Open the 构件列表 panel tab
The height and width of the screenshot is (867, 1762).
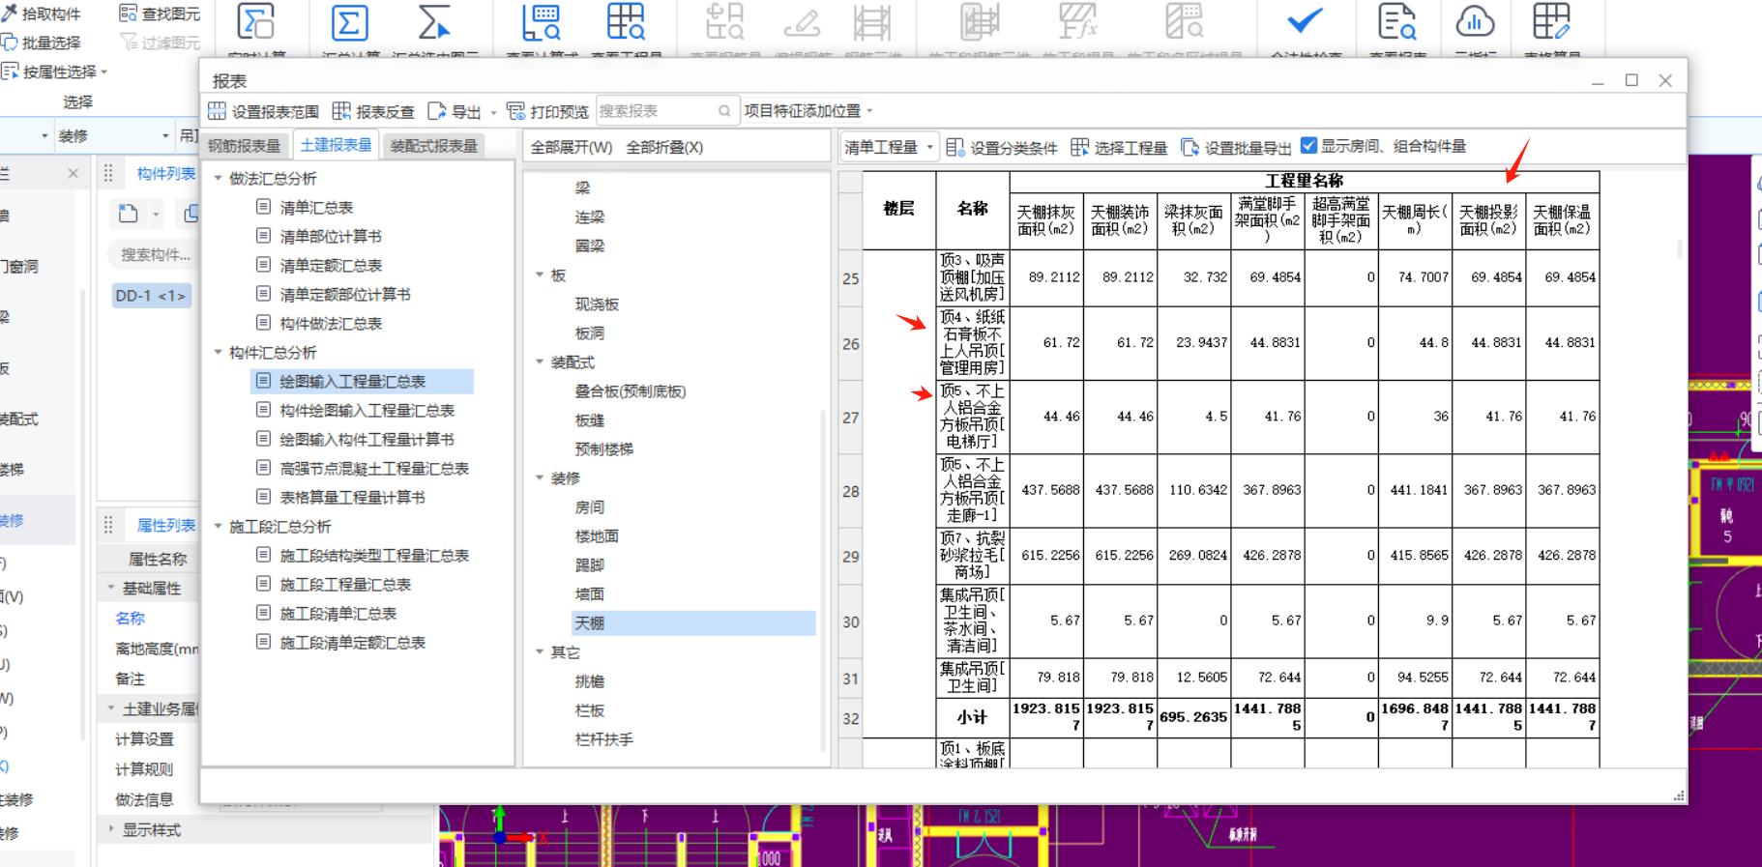[165, 173]
